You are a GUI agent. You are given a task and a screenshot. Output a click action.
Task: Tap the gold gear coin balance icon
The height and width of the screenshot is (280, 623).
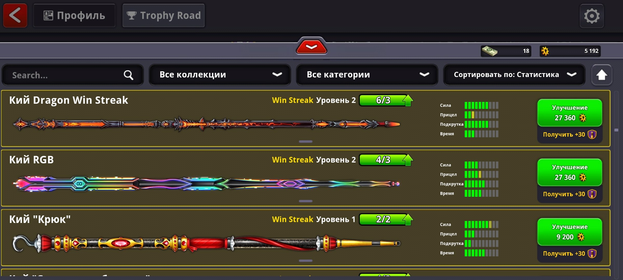[545, 51]
